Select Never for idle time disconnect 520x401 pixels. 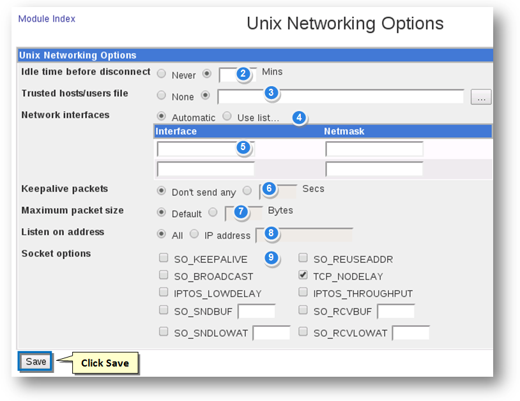pos(162,74)
